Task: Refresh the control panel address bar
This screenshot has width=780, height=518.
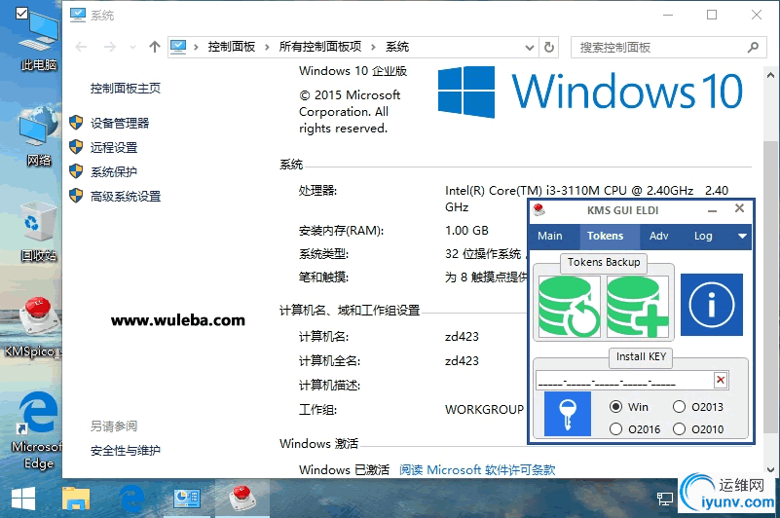Action: [x=549, y=48]
